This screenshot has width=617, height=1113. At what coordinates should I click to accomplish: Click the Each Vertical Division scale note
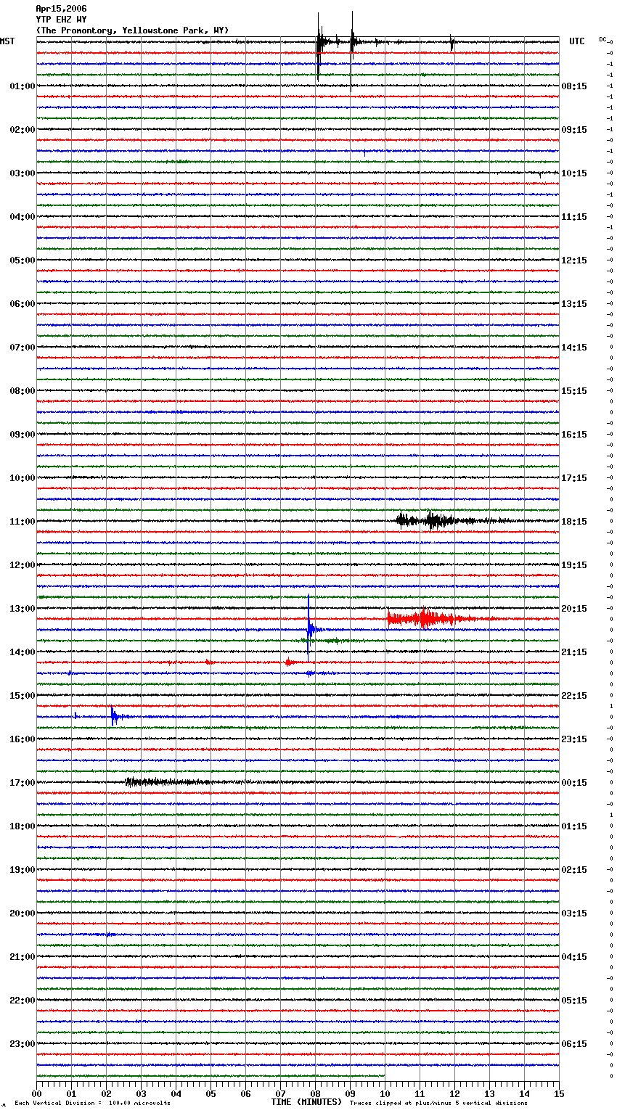click(92, 1104)
